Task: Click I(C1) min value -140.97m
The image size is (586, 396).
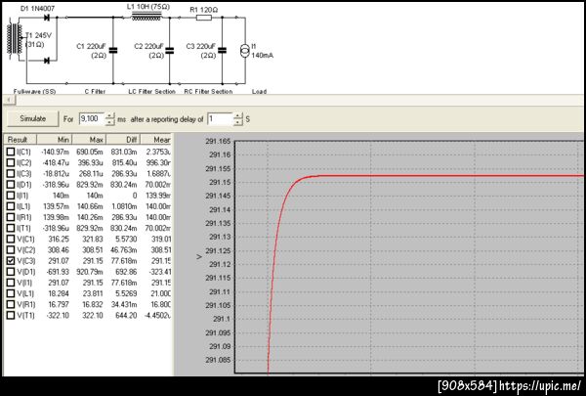Action: [x=55, y=152]
